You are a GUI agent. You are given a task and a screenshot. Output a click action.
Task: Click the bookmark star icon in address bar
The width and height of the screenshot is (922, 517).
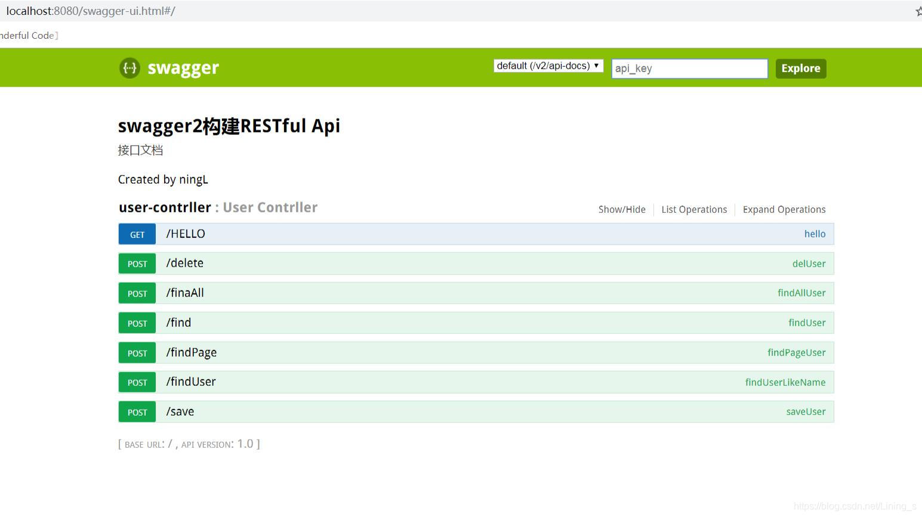918,11
